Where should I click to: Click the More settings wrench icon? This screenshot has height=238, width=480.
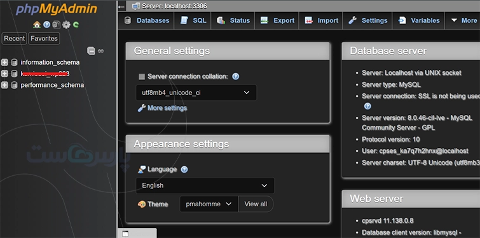click(x=141, y=108)
